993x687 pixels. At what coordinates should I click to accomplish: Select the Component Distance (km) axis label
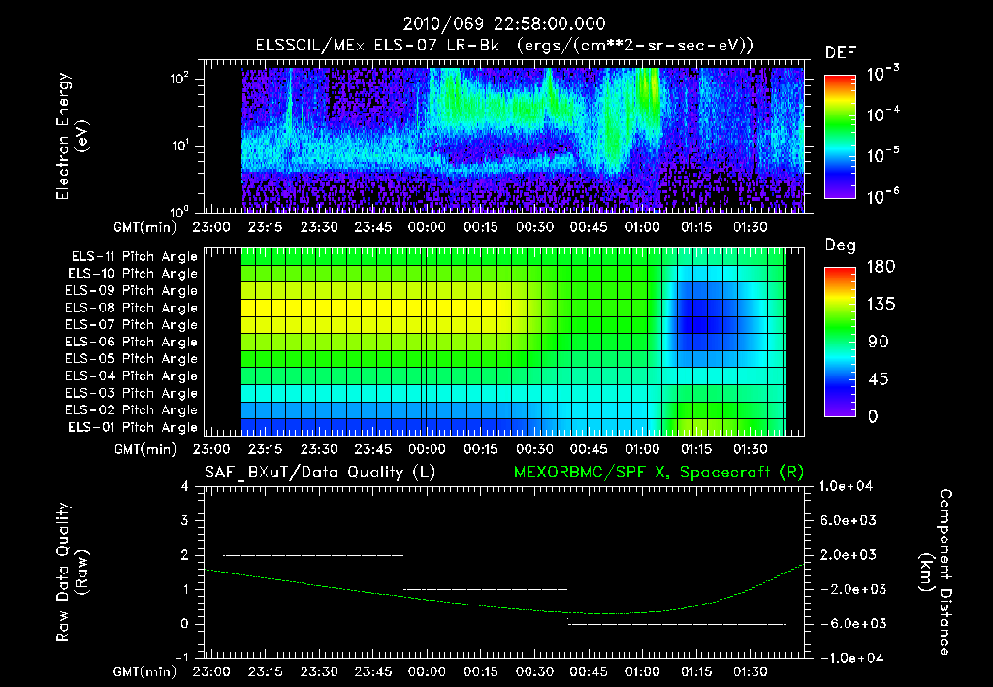[x=936, y=572]
